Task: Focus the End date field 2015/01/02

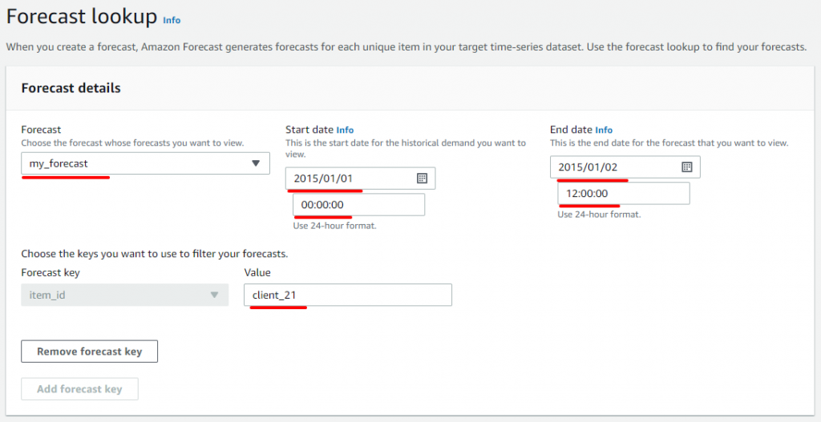Action: click(x=625, y=167)
